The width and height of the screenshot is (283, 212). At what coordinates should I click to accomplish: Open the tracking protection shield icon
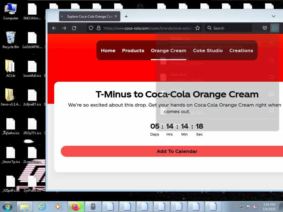tap(91, 28)
